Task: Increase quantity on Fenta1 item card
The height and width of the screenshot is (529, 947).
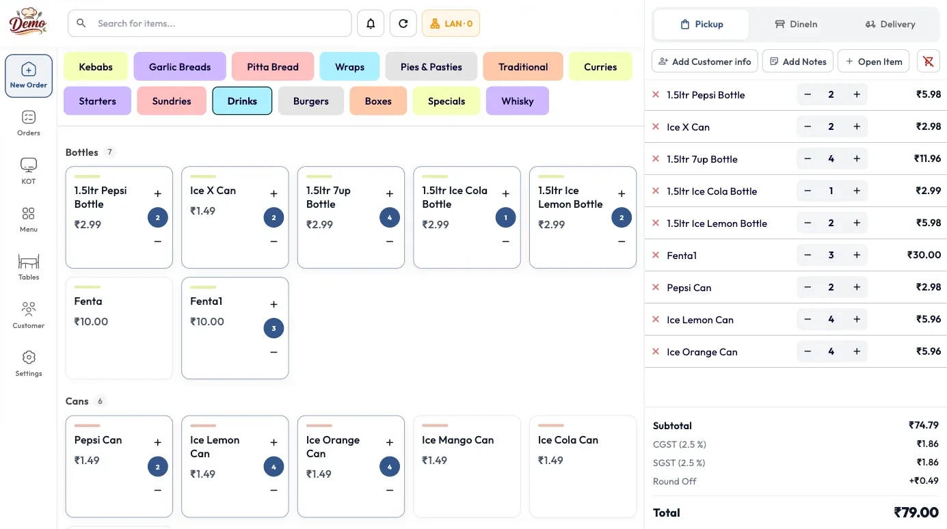Action: coord(274,305)
